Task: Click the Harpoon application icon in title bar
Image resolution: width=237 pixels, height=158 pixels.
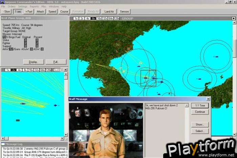Action: (2, 2)
